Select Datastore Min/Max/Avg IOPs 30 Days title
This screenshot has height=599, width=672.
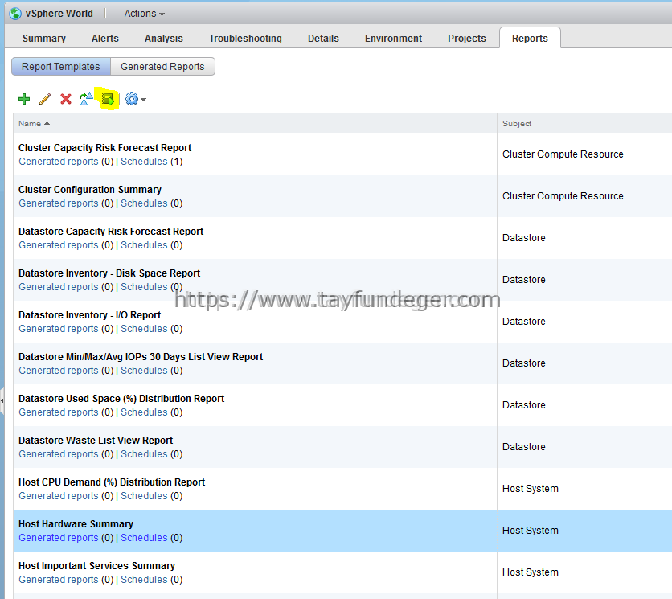point(141,357)
